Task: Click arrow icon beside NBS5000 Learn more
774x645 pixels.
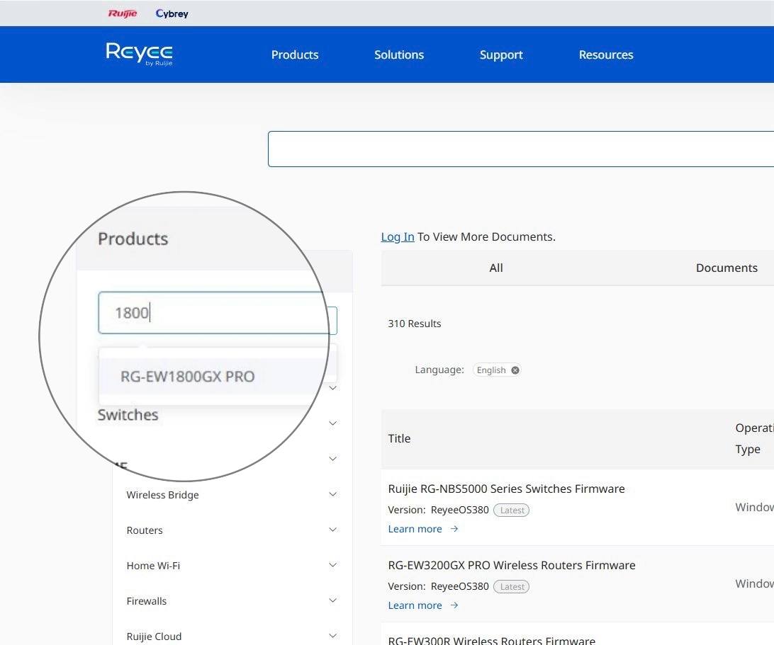Action: [454, 529]
